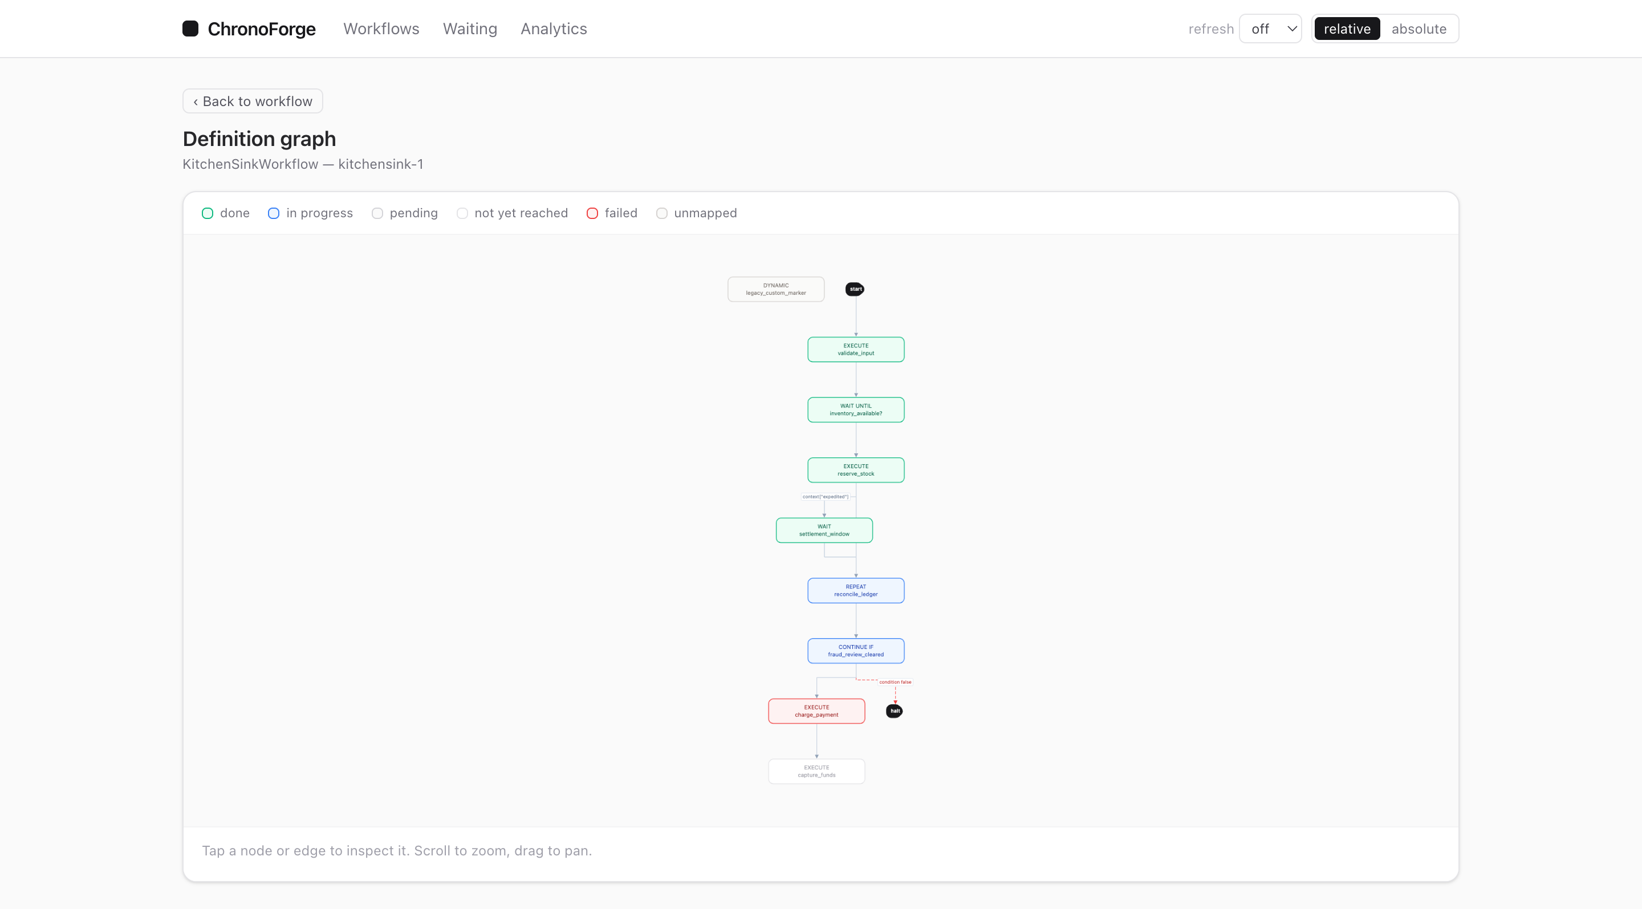Inspect the context expedited edge label
The width and height of the screenshot is (1642, 909).
825,497
